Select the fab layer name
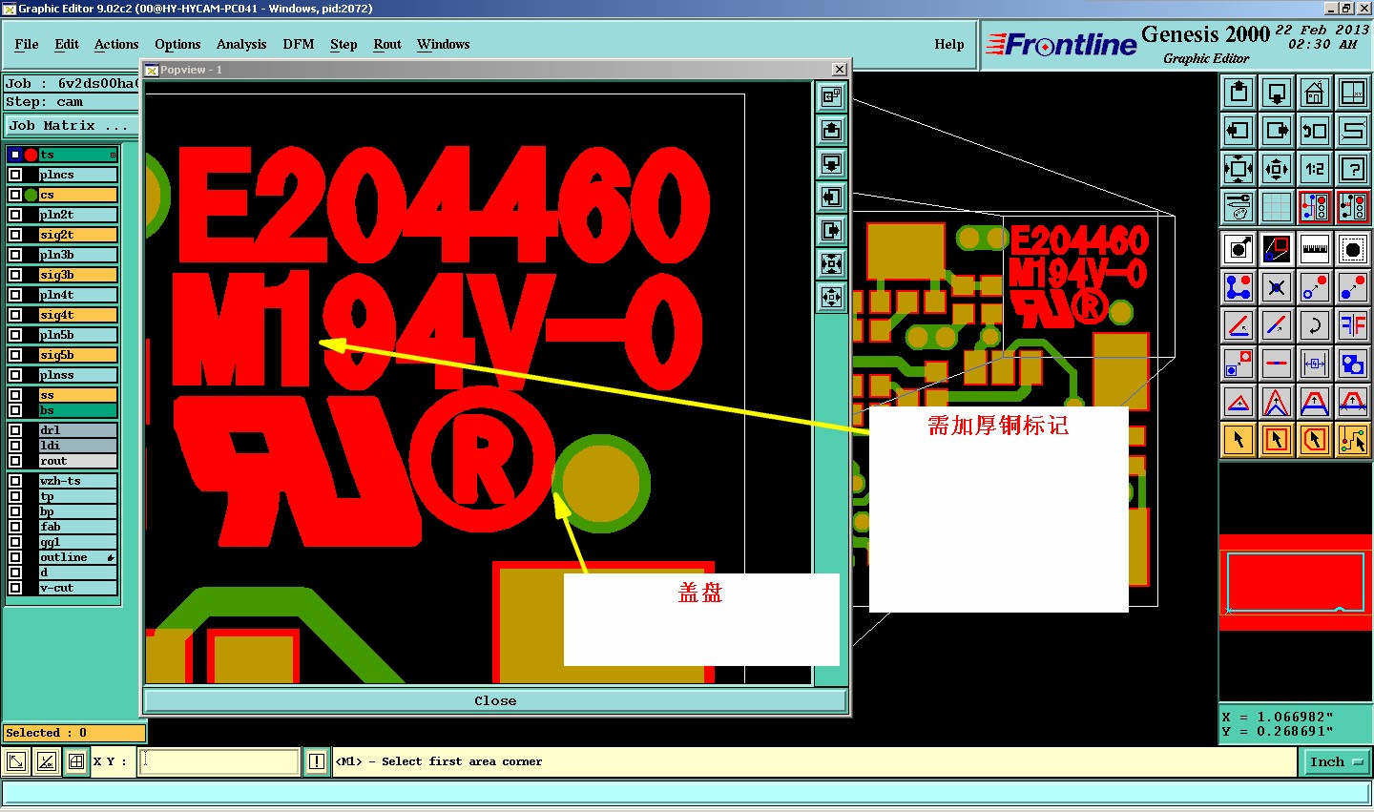This screenshot has width=1374, height=812. (77, 527)
